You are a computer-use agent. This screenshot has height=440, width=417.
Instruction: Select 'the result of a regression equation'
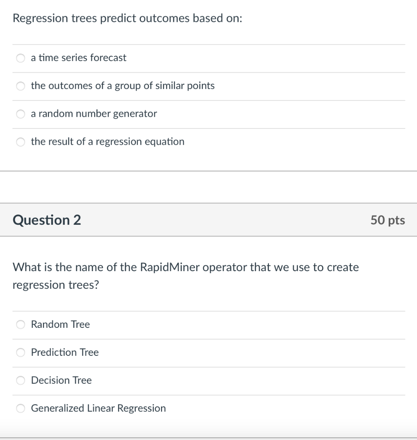[x=20, y=142]
